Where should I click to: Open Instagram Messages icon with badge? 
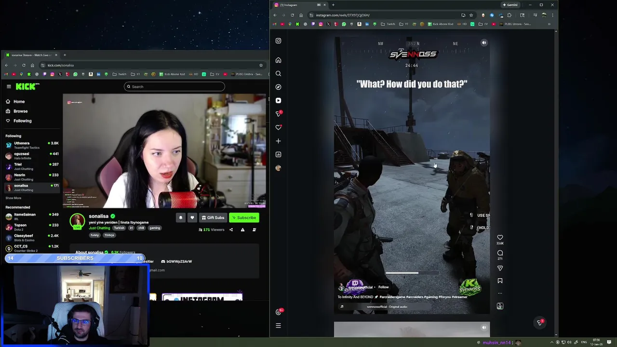[278, 114]
